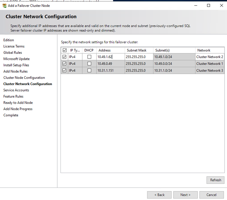
Task: Select the Microsoft Update step
Action: click(x=16, y=59)
